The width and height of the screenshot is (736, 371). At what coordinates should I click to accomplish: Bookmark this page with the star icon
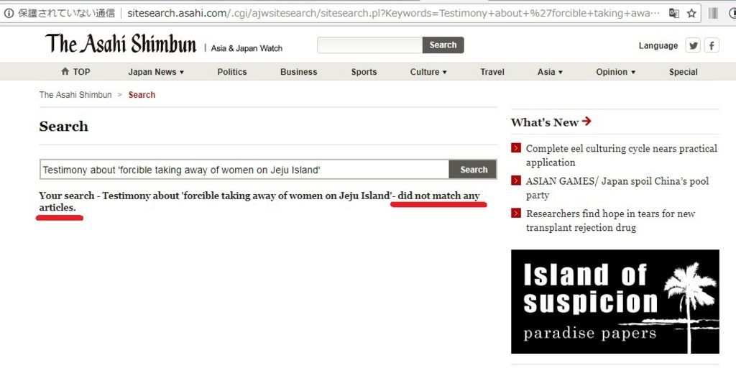(x=691, y=13)
